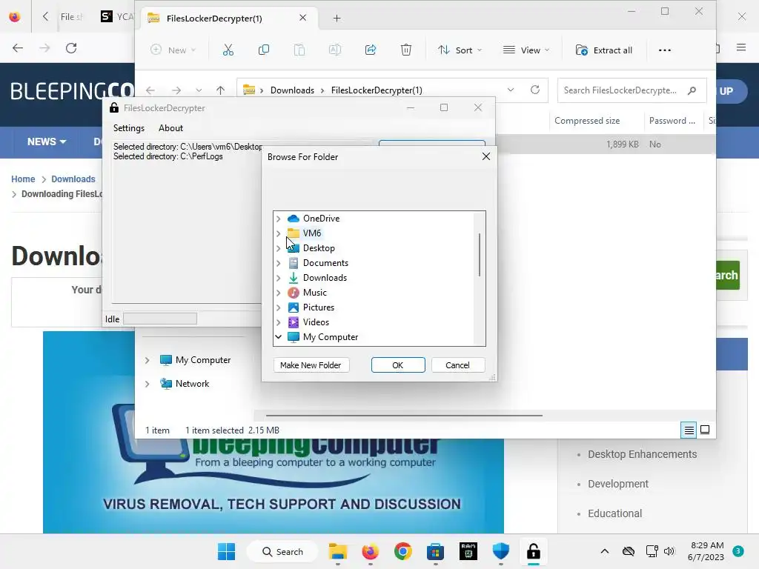Open the Explorer address history dropdown
This screenshot has width=759, height=569.
510,90
